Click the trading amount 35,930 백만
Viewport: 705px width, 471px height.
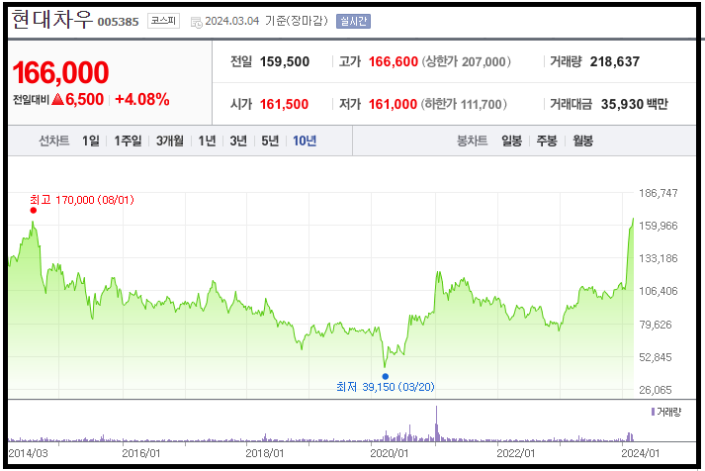(635, 104)
